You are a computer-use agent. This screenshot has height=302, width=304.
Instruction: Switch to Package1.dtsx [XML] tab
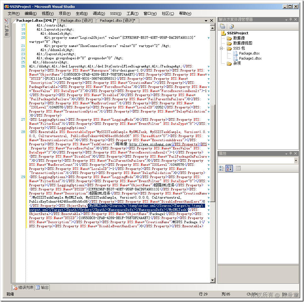click(36, 20)
